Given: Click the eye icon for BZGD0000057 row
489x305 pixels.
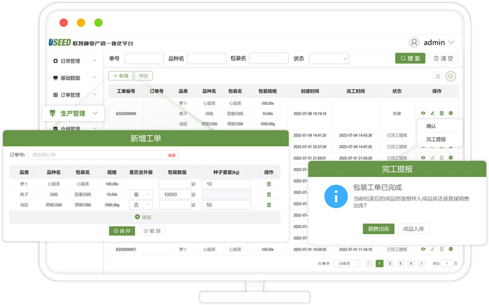Looking at the screenshot, I should click(423, 249).
